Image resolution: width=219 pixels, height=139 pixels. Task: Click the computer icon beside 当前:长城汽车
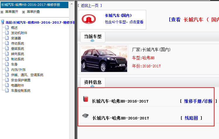click(x=3, y=22)
